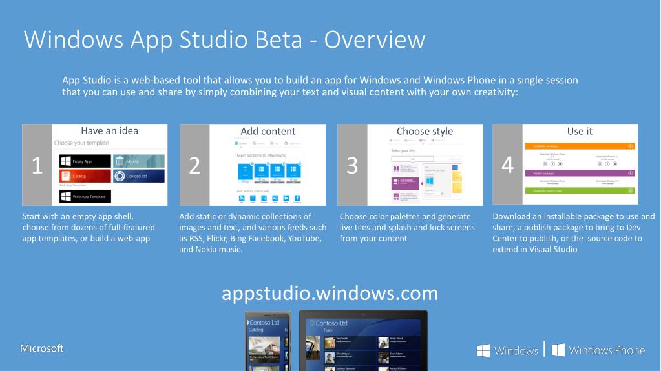Choose the My city template tile
Image resolution: width=661 pixels, height=371 pixels.
pyautogui.click(x=139, y=161)
